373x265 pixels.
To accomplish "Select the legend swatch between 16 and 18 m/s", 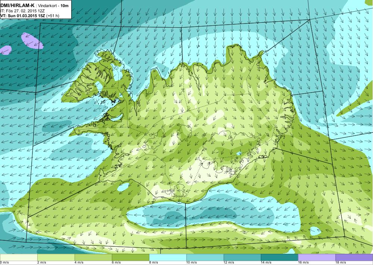I will point(317,258).
